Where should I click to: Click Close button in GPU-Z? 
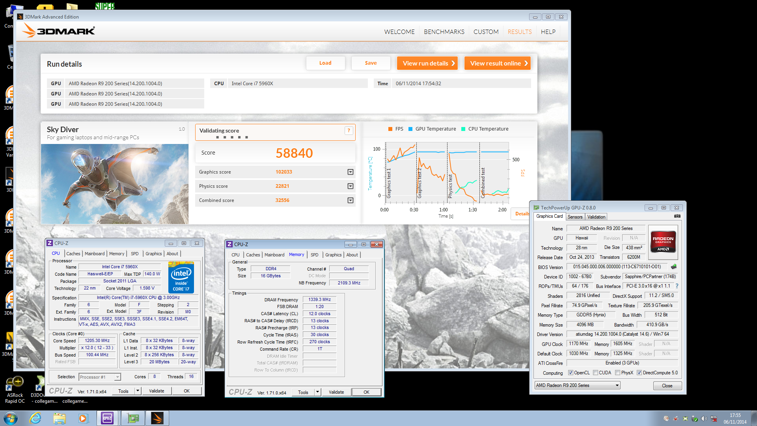click(667, 386)
